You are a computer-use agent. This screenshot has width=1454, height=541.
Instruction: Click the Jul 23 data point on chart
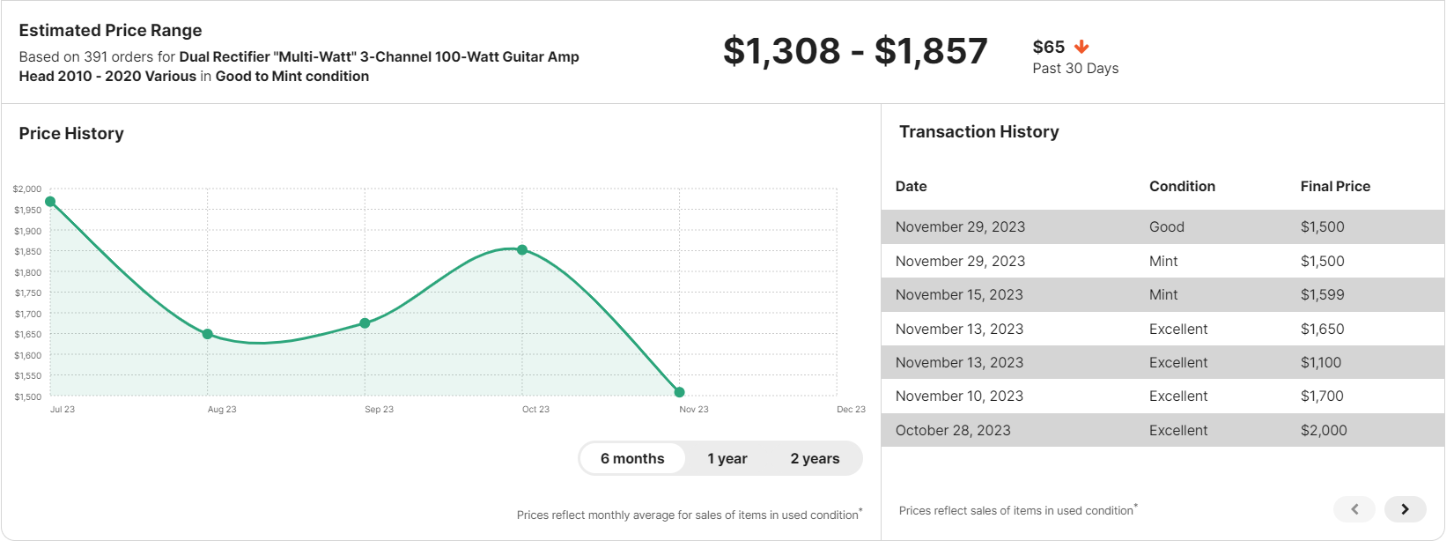pyautogui.click(x=50, y=202)
